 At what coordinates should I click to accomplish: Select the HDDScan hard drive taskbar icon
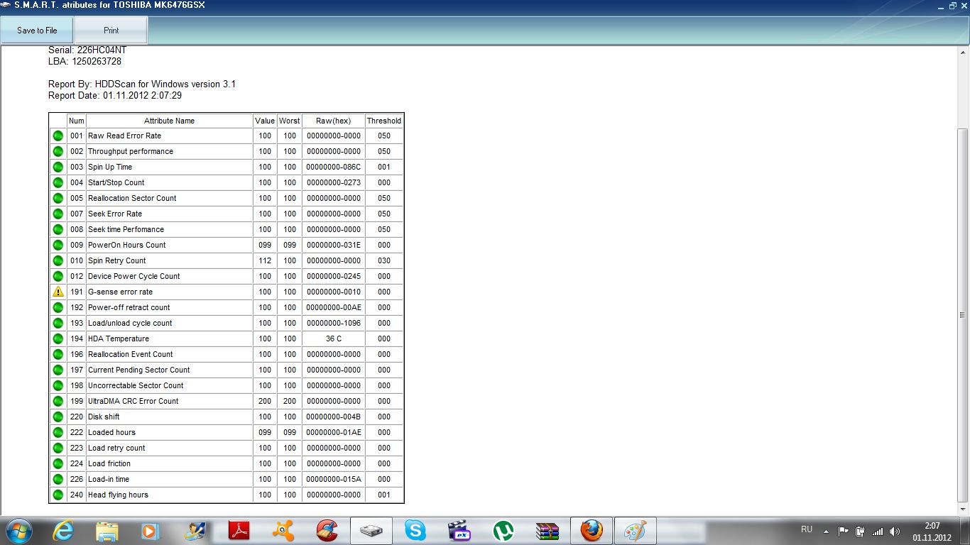[x=371, y=531]
